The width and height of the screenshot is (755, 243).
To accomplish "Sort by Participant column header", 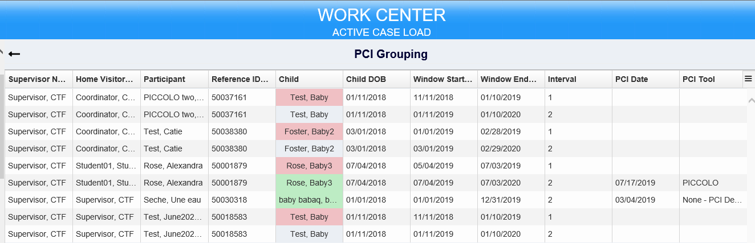I will pos(174,79).
